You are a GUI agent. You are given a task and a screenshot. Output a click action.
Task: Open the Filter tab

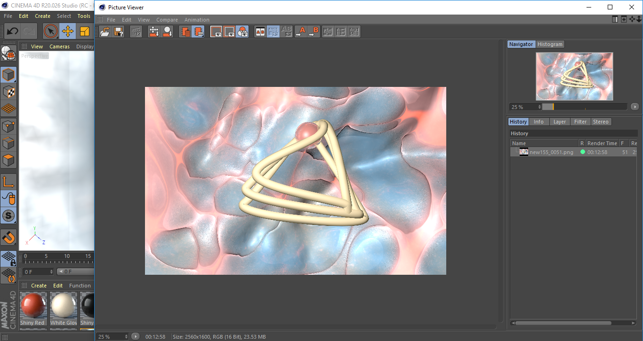(x=580, y=122)
